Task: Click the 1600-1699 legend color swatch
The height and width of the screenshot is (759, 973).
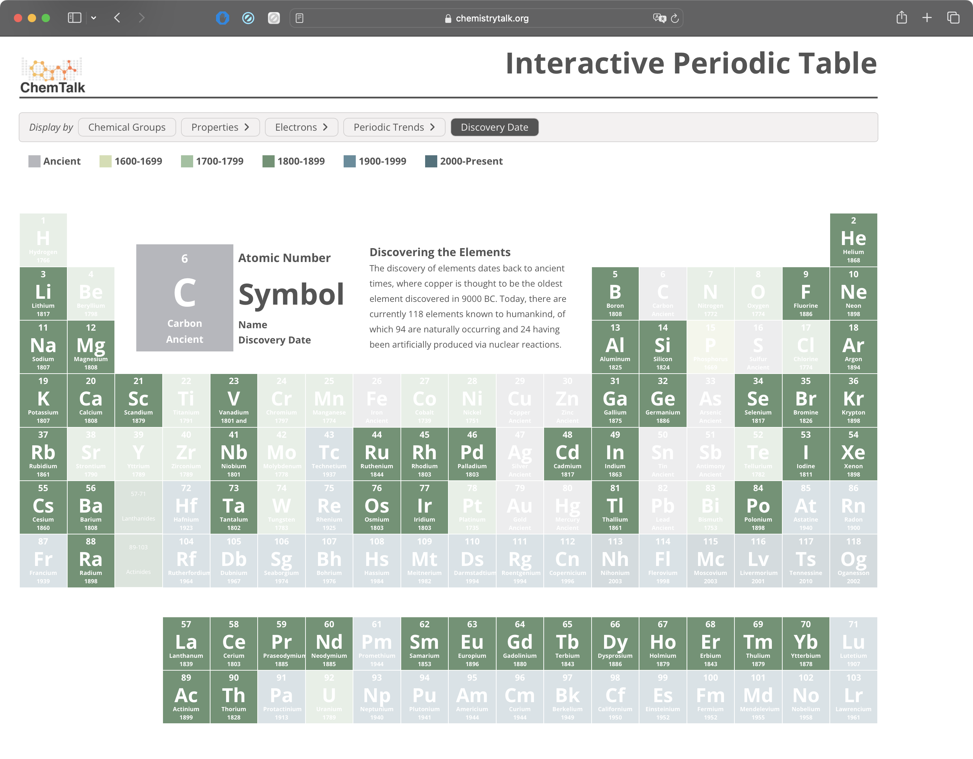Action: [105, 161]
